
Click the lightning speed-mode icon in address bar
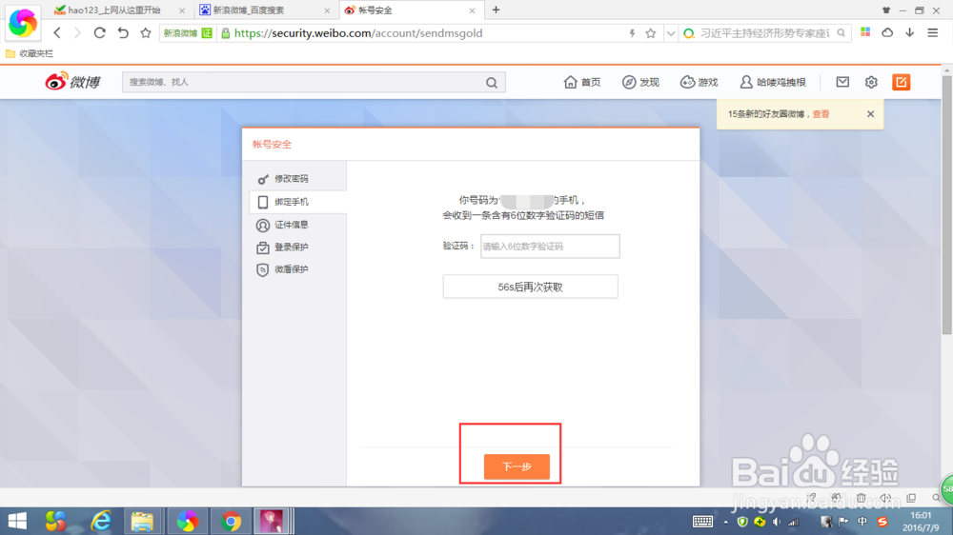point(632,33)
